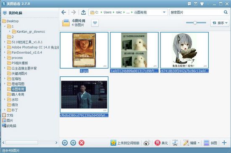Click file name starting cf6dbd380c
Image resolution: width=231 pixels, height=153 pixels.
click(84, 115)
